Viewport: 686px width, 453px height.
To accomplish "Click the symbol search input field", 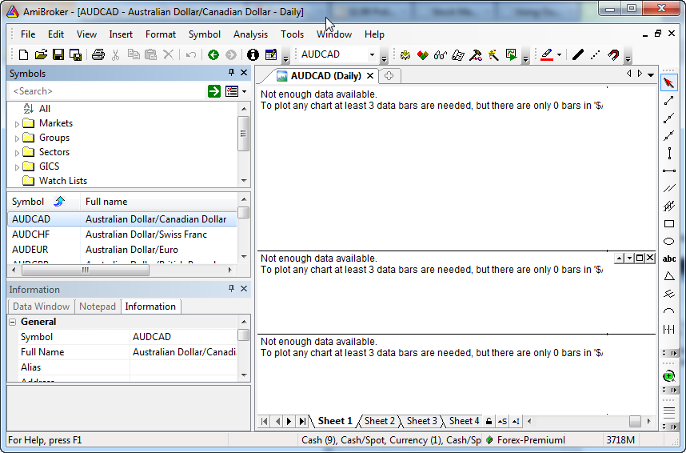I will [107, 91].
